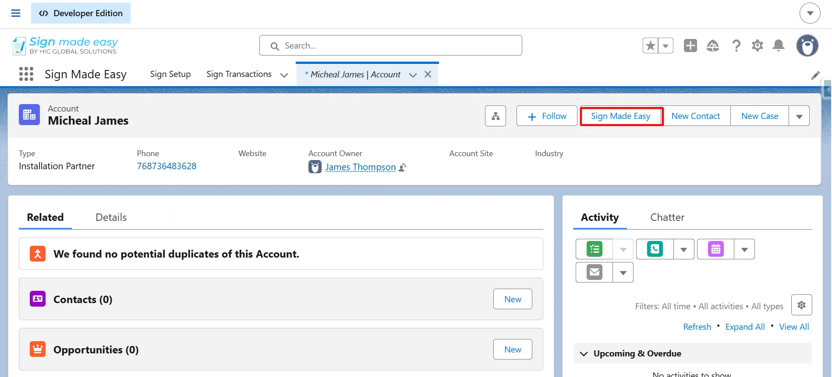Click the Log a Call icon

click(x=655, y=249)
